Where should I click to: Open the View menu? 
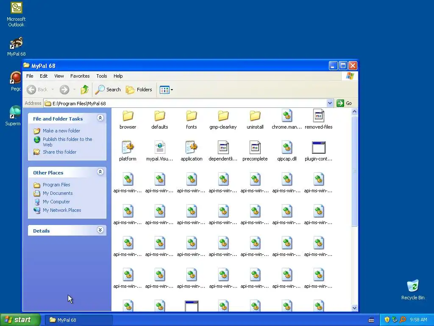(59, 76)
